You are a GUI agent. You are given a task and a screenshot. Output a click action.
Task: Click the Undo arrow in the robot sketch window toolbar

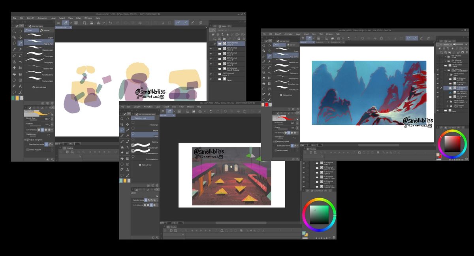[111, 23]
